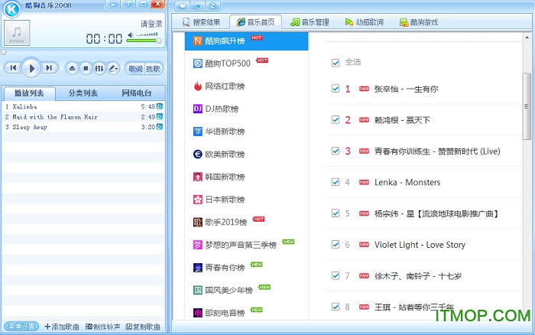Click the KuGou K logo icon
Image resolution: width=535 pixels, height=335 pixels.
pos(11,9)
